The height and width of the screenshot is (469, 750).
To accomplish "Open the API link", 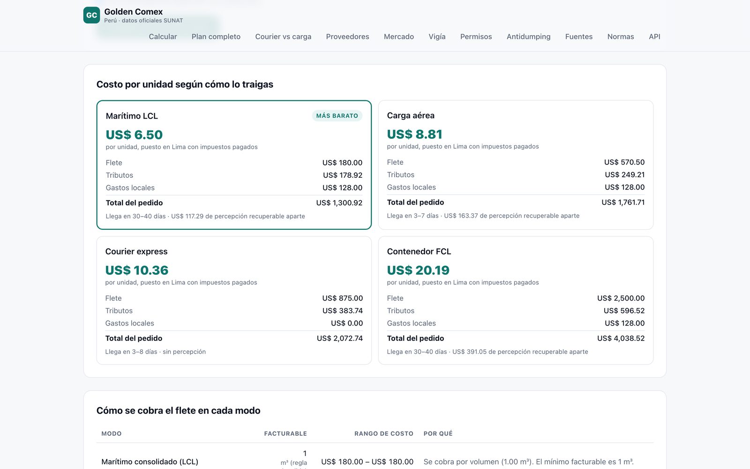I will point(654,37).
